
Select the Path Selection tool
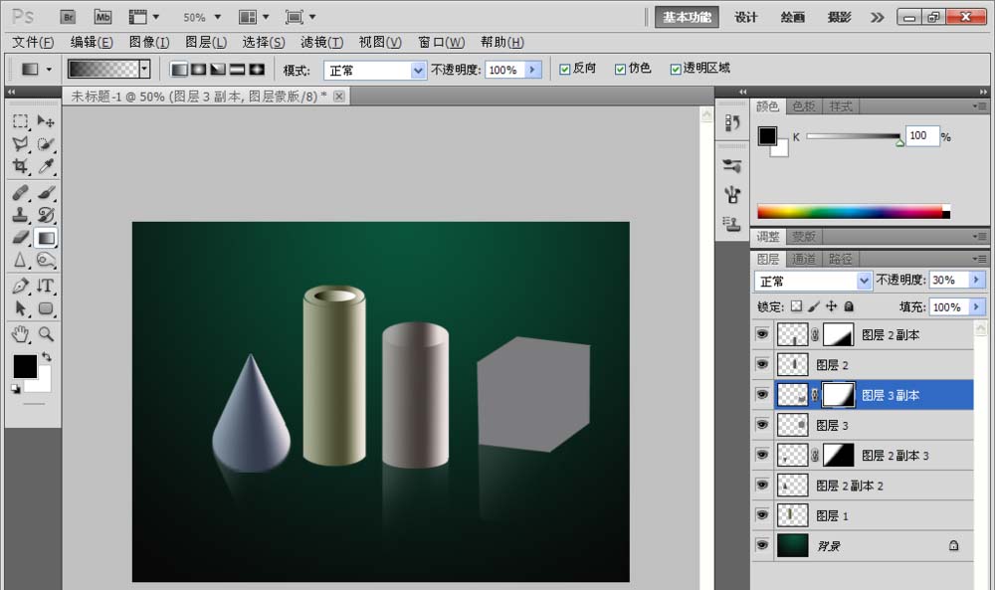(x=20, y=309)
